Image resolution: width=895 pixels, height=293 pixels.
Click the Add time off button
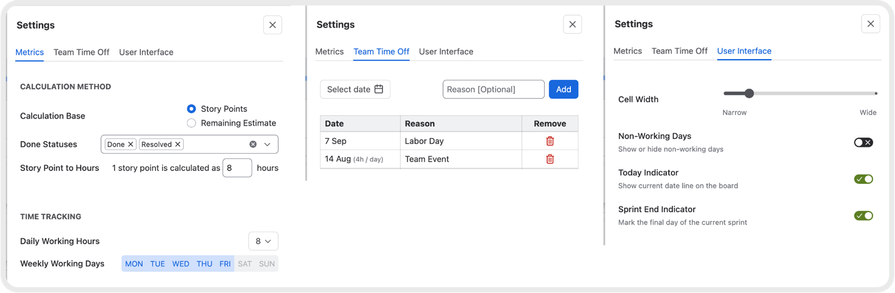563,89
